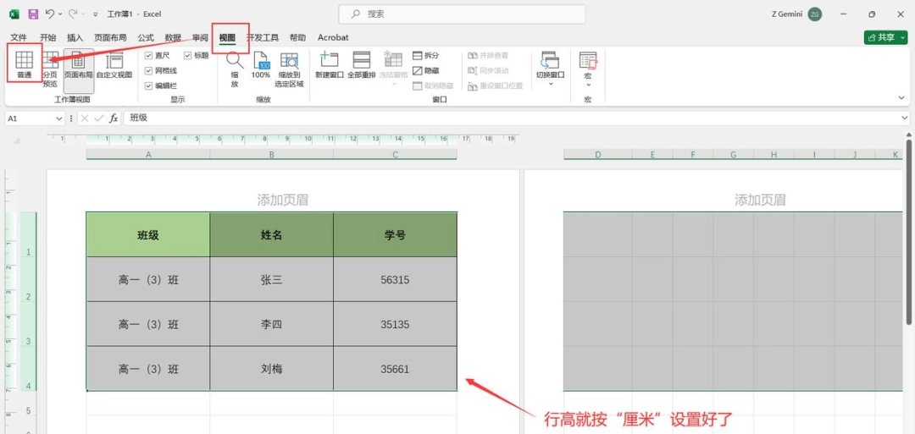Open Customize Quick Access Toolbar dropdown
This screenshot has height=434, width=915.
pos(96,14)
